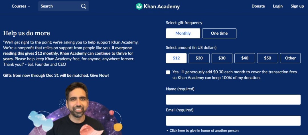Choose One time gift frequency
This screenshot has width=308, height=135.
click(x=219, y=33)
